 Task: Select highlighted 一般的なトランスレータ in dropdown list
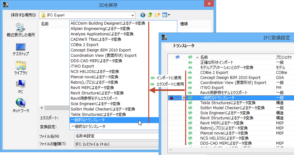point(114,120)
